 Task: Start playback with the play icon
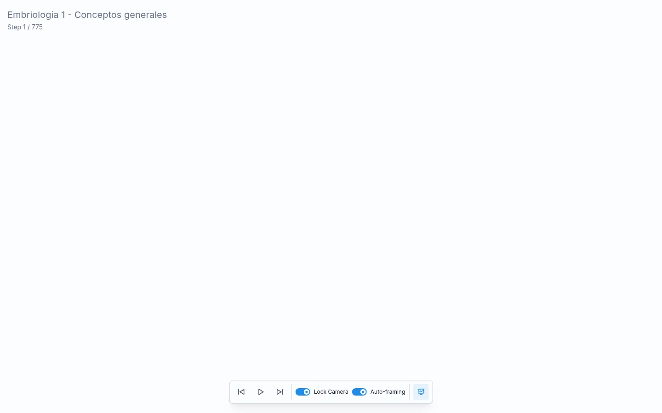[x=261, y=392]
